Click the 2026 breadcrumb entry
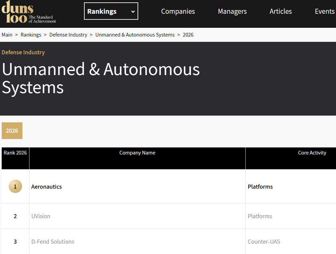Image resolution: width=336 pixels, height=254 pixels. (188, 35)
